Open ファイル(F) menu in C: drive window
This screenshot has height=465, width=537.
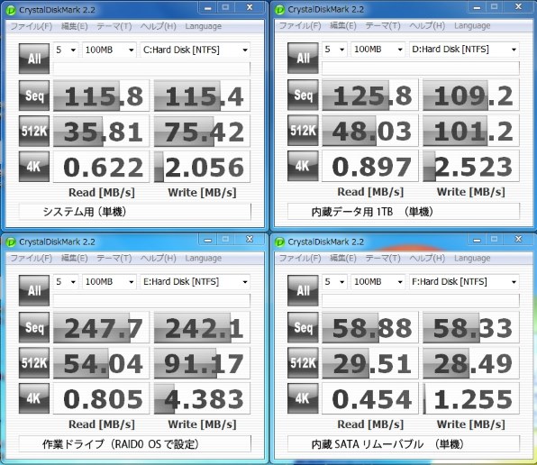32,26
